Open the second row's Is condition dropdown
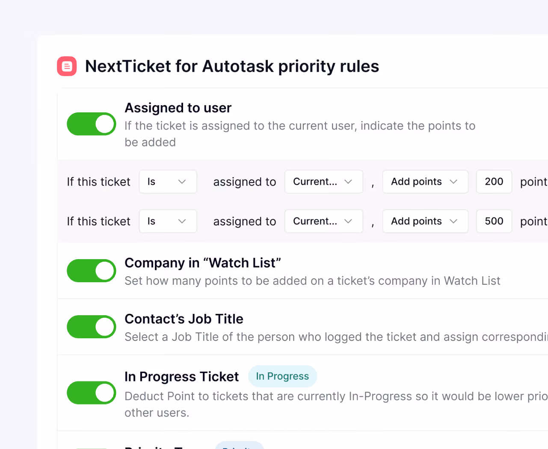The height and width of the screenshot is (449, 548). (x=168, y=221)
